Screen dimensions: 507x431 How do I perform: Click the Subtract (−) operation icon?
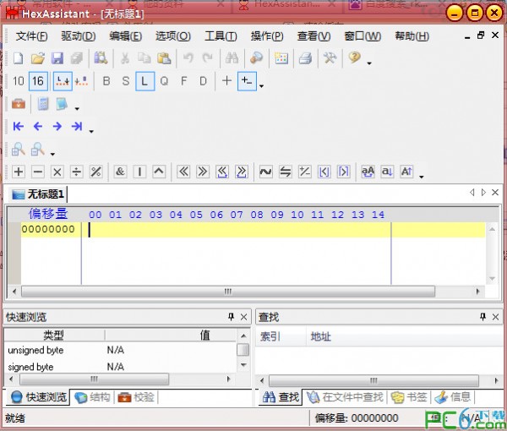[x=38, y=172]
